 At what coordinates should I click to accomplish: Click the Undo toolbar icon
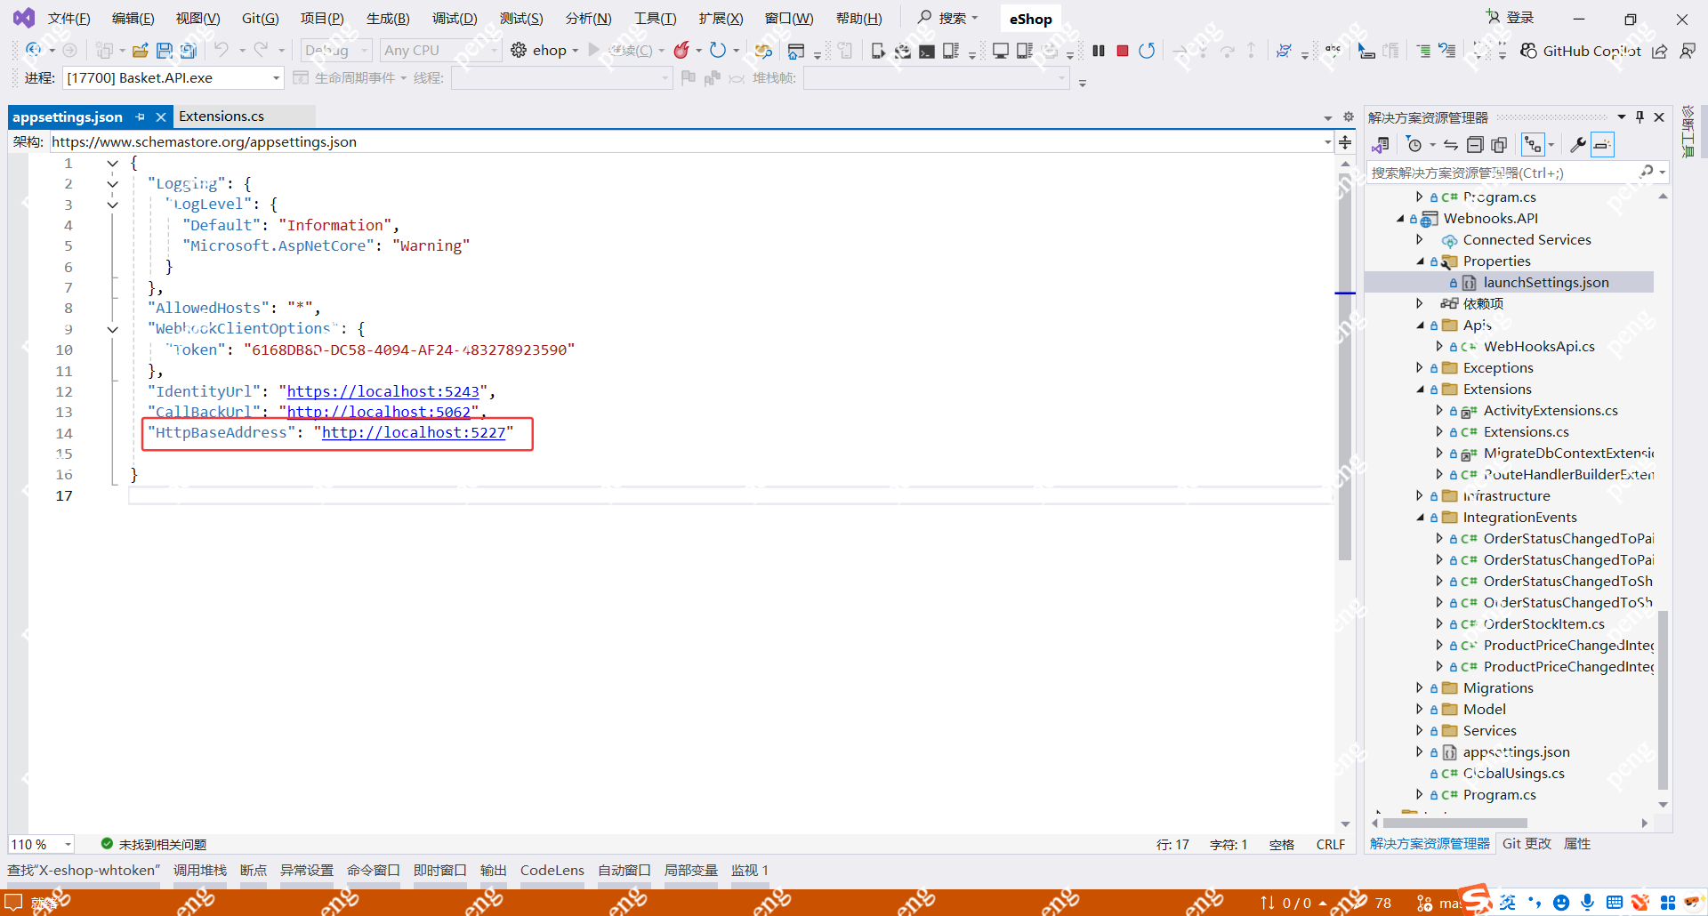pos(222,51)
